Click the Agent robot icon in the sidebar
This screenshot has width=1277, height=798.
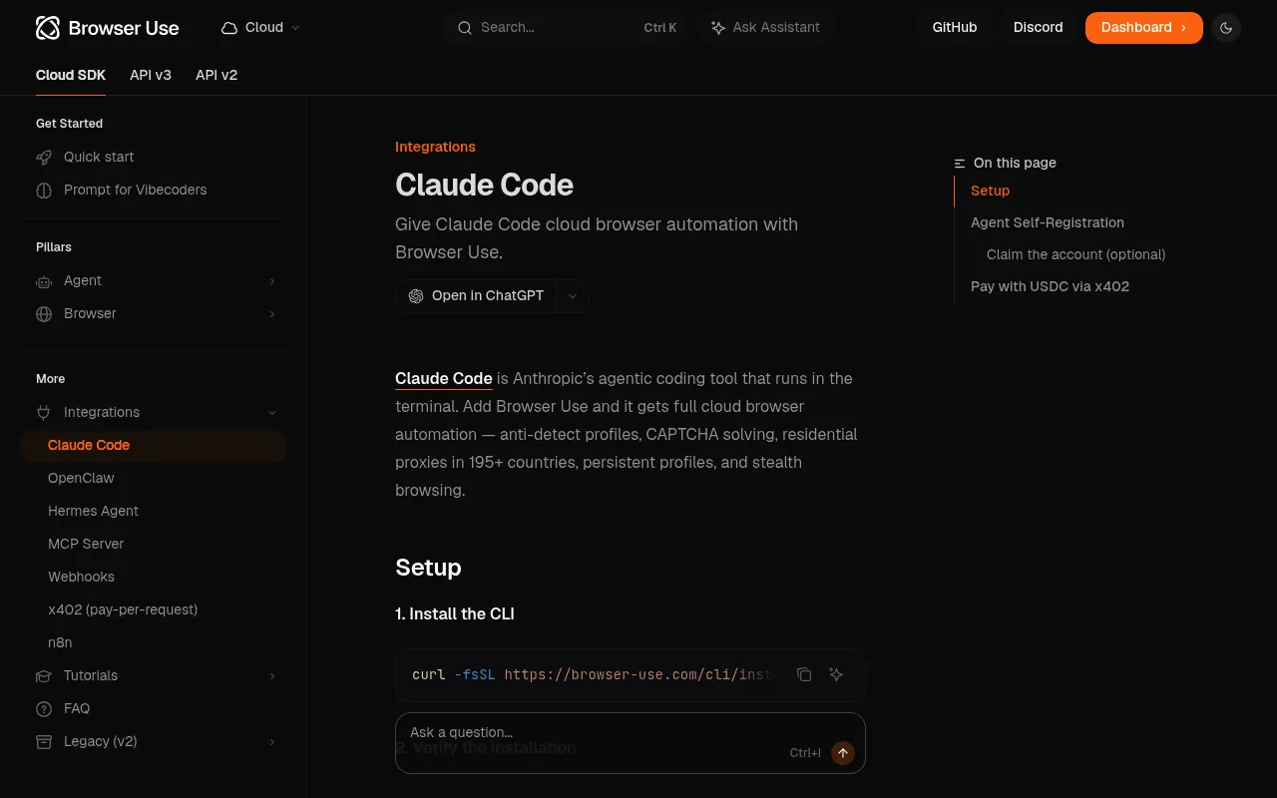(44, 281)
